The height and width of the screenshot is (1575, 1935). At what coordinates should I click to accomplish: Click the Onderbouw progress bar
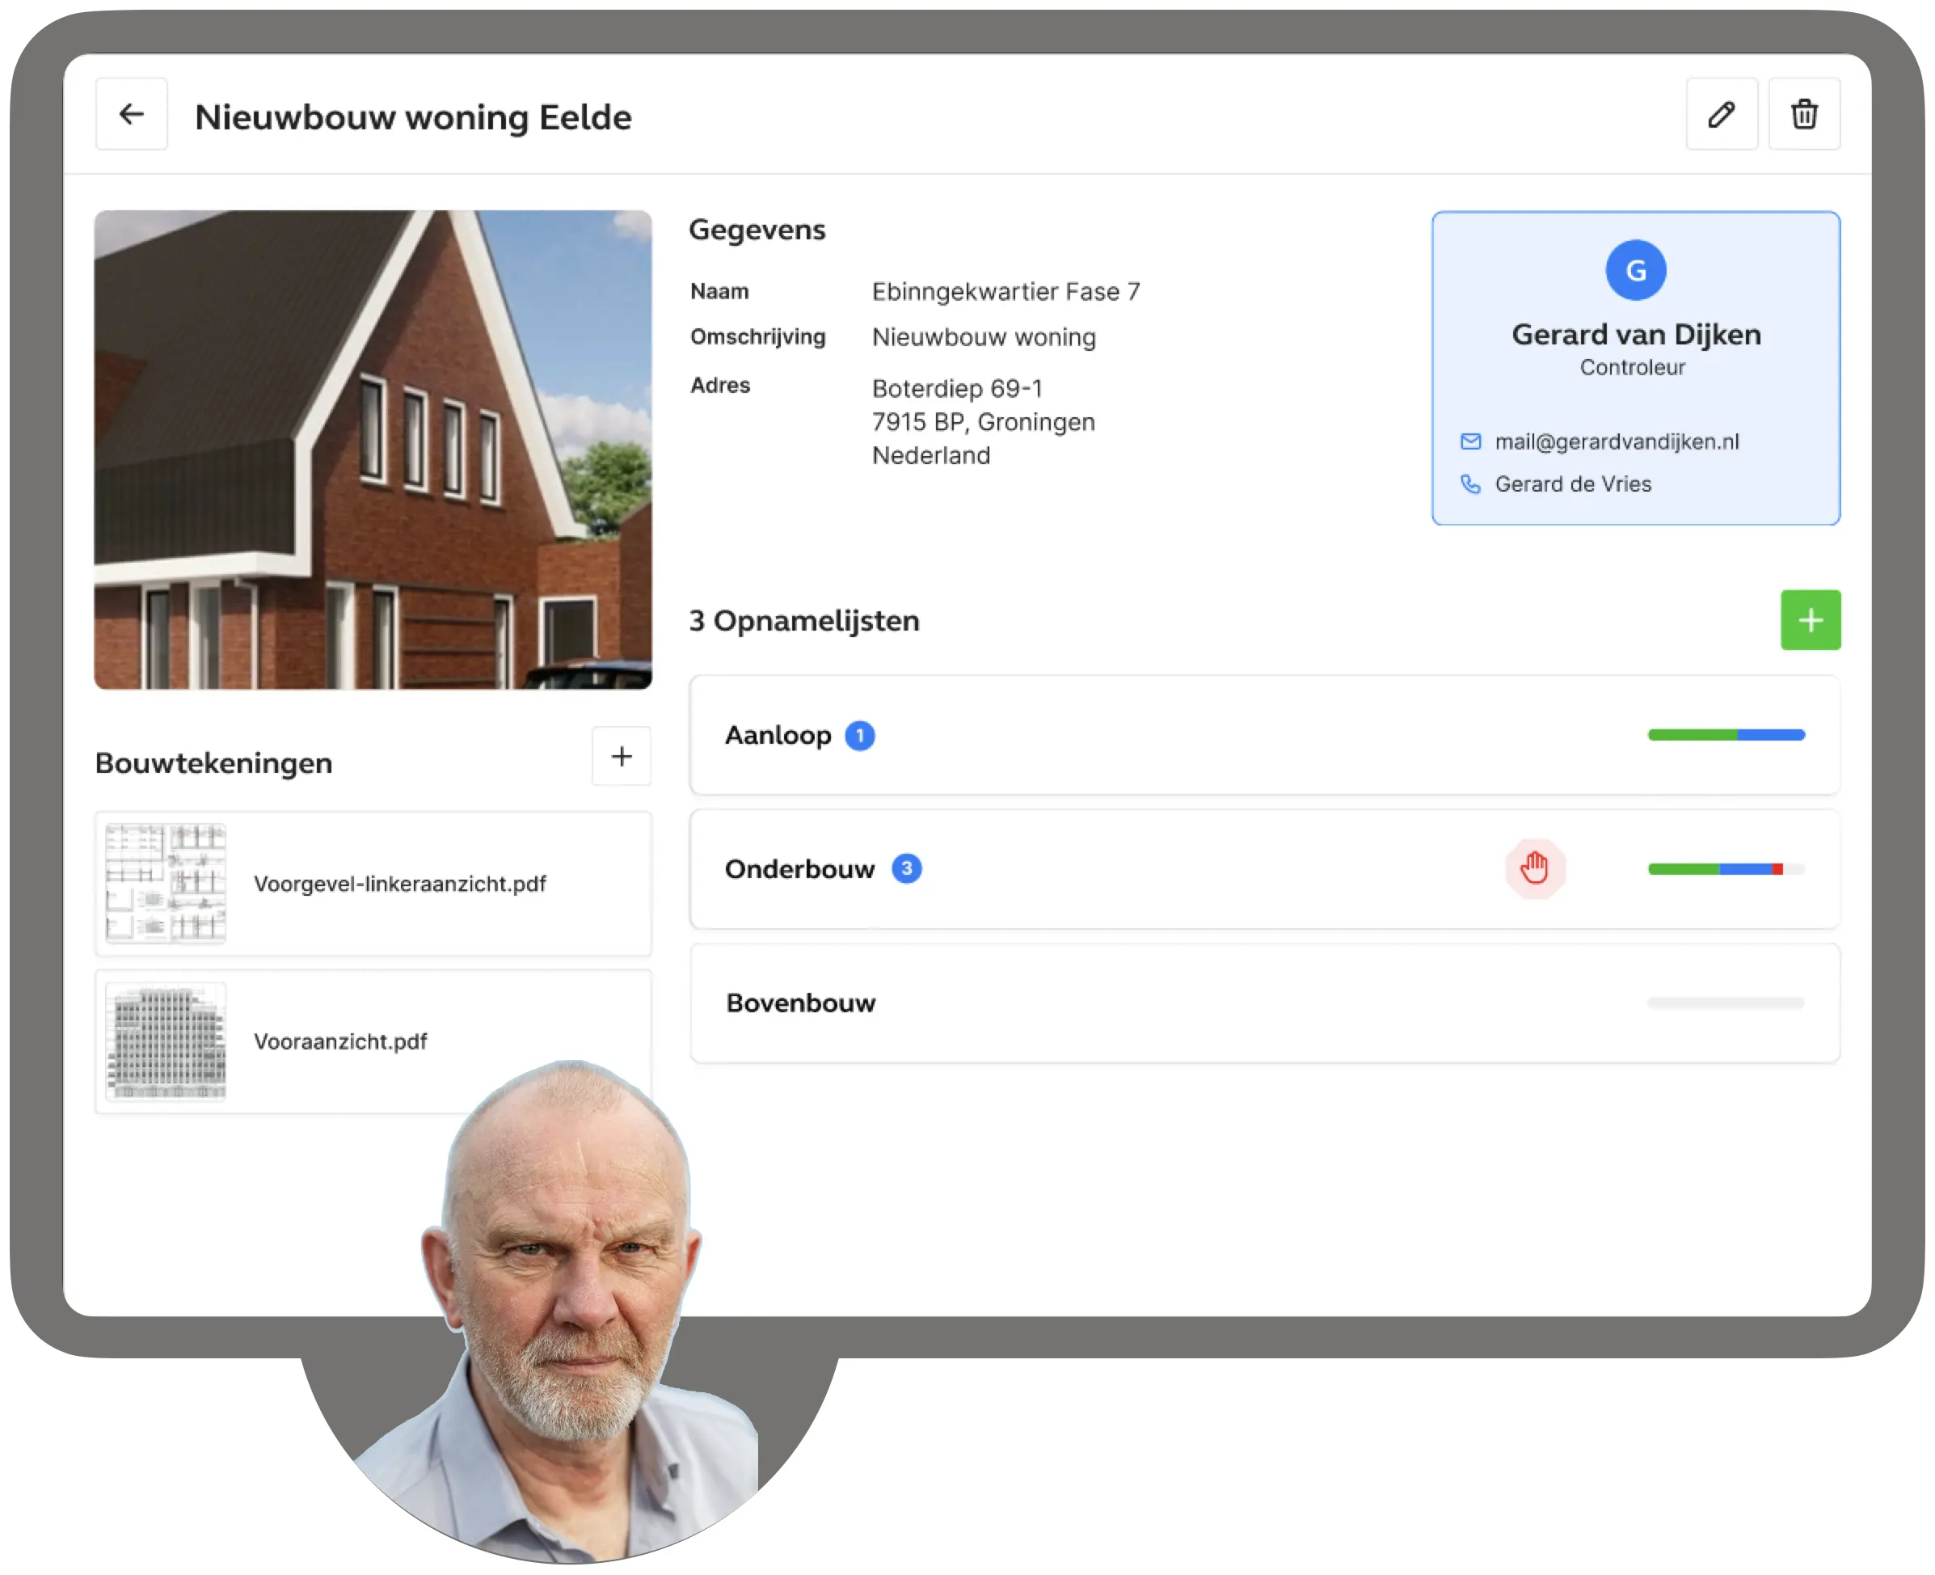[x=1726, y=869]
